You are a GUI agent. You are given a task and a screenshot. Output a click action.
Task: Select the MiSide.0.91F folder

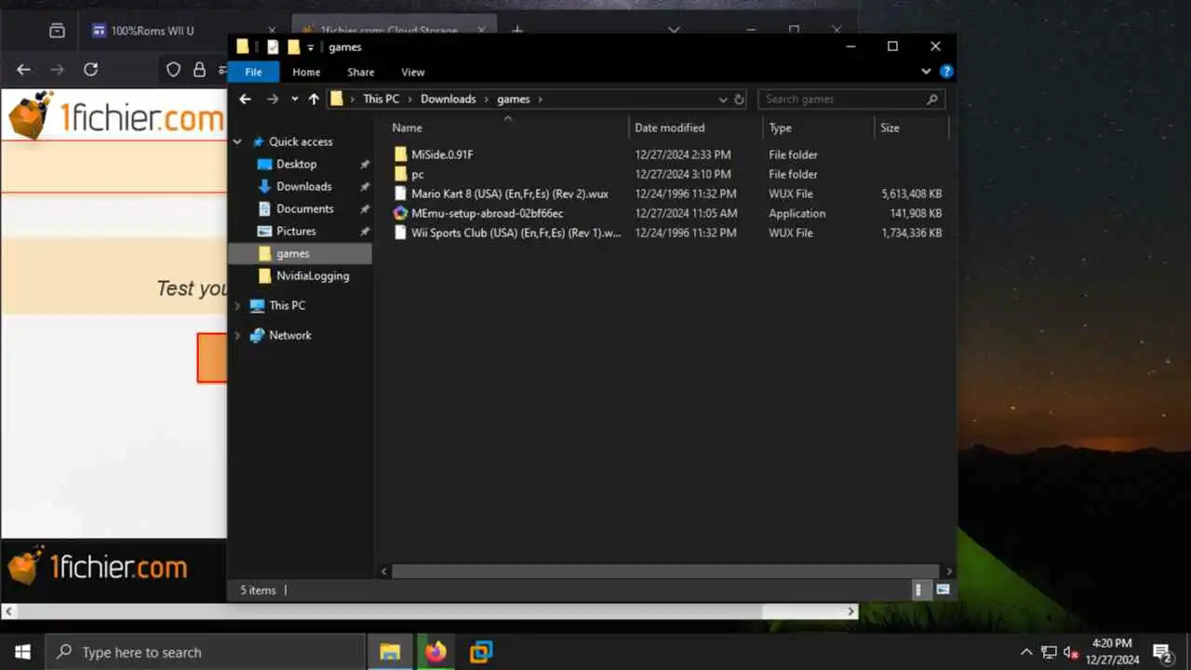coord(442,154)
